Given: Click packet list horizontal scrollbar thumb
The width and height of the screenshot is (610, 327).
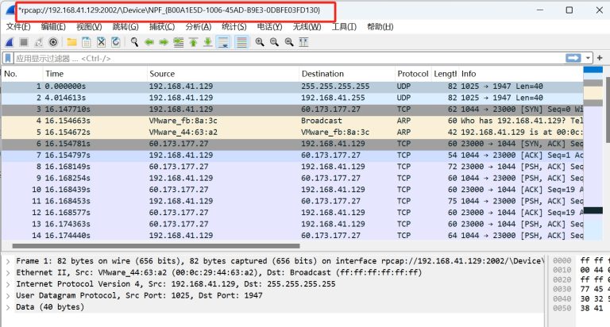Looking at the screenshot, I should 156,246.
